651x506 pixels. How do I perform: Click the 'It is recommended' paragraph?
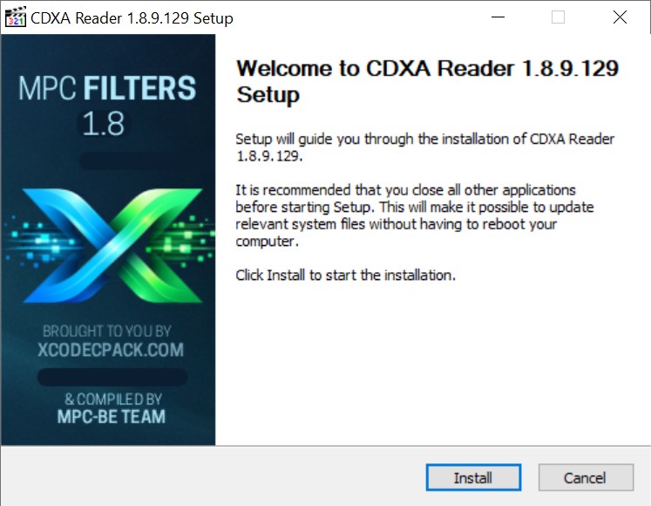(414, 215)
